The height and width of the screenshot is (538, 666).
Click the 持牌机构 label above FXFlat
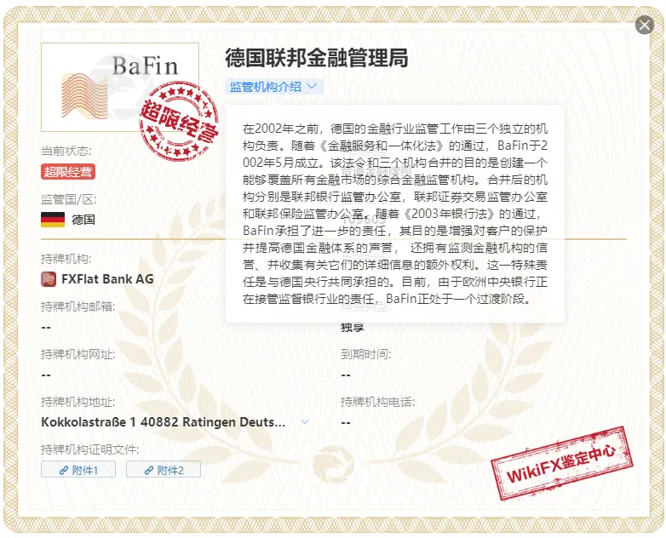click(x=66, y=259)
